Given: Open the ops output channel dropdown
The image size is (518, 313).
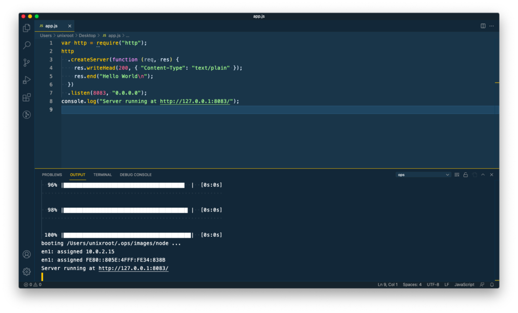Looking at the screenshot, I should (423, 175).
